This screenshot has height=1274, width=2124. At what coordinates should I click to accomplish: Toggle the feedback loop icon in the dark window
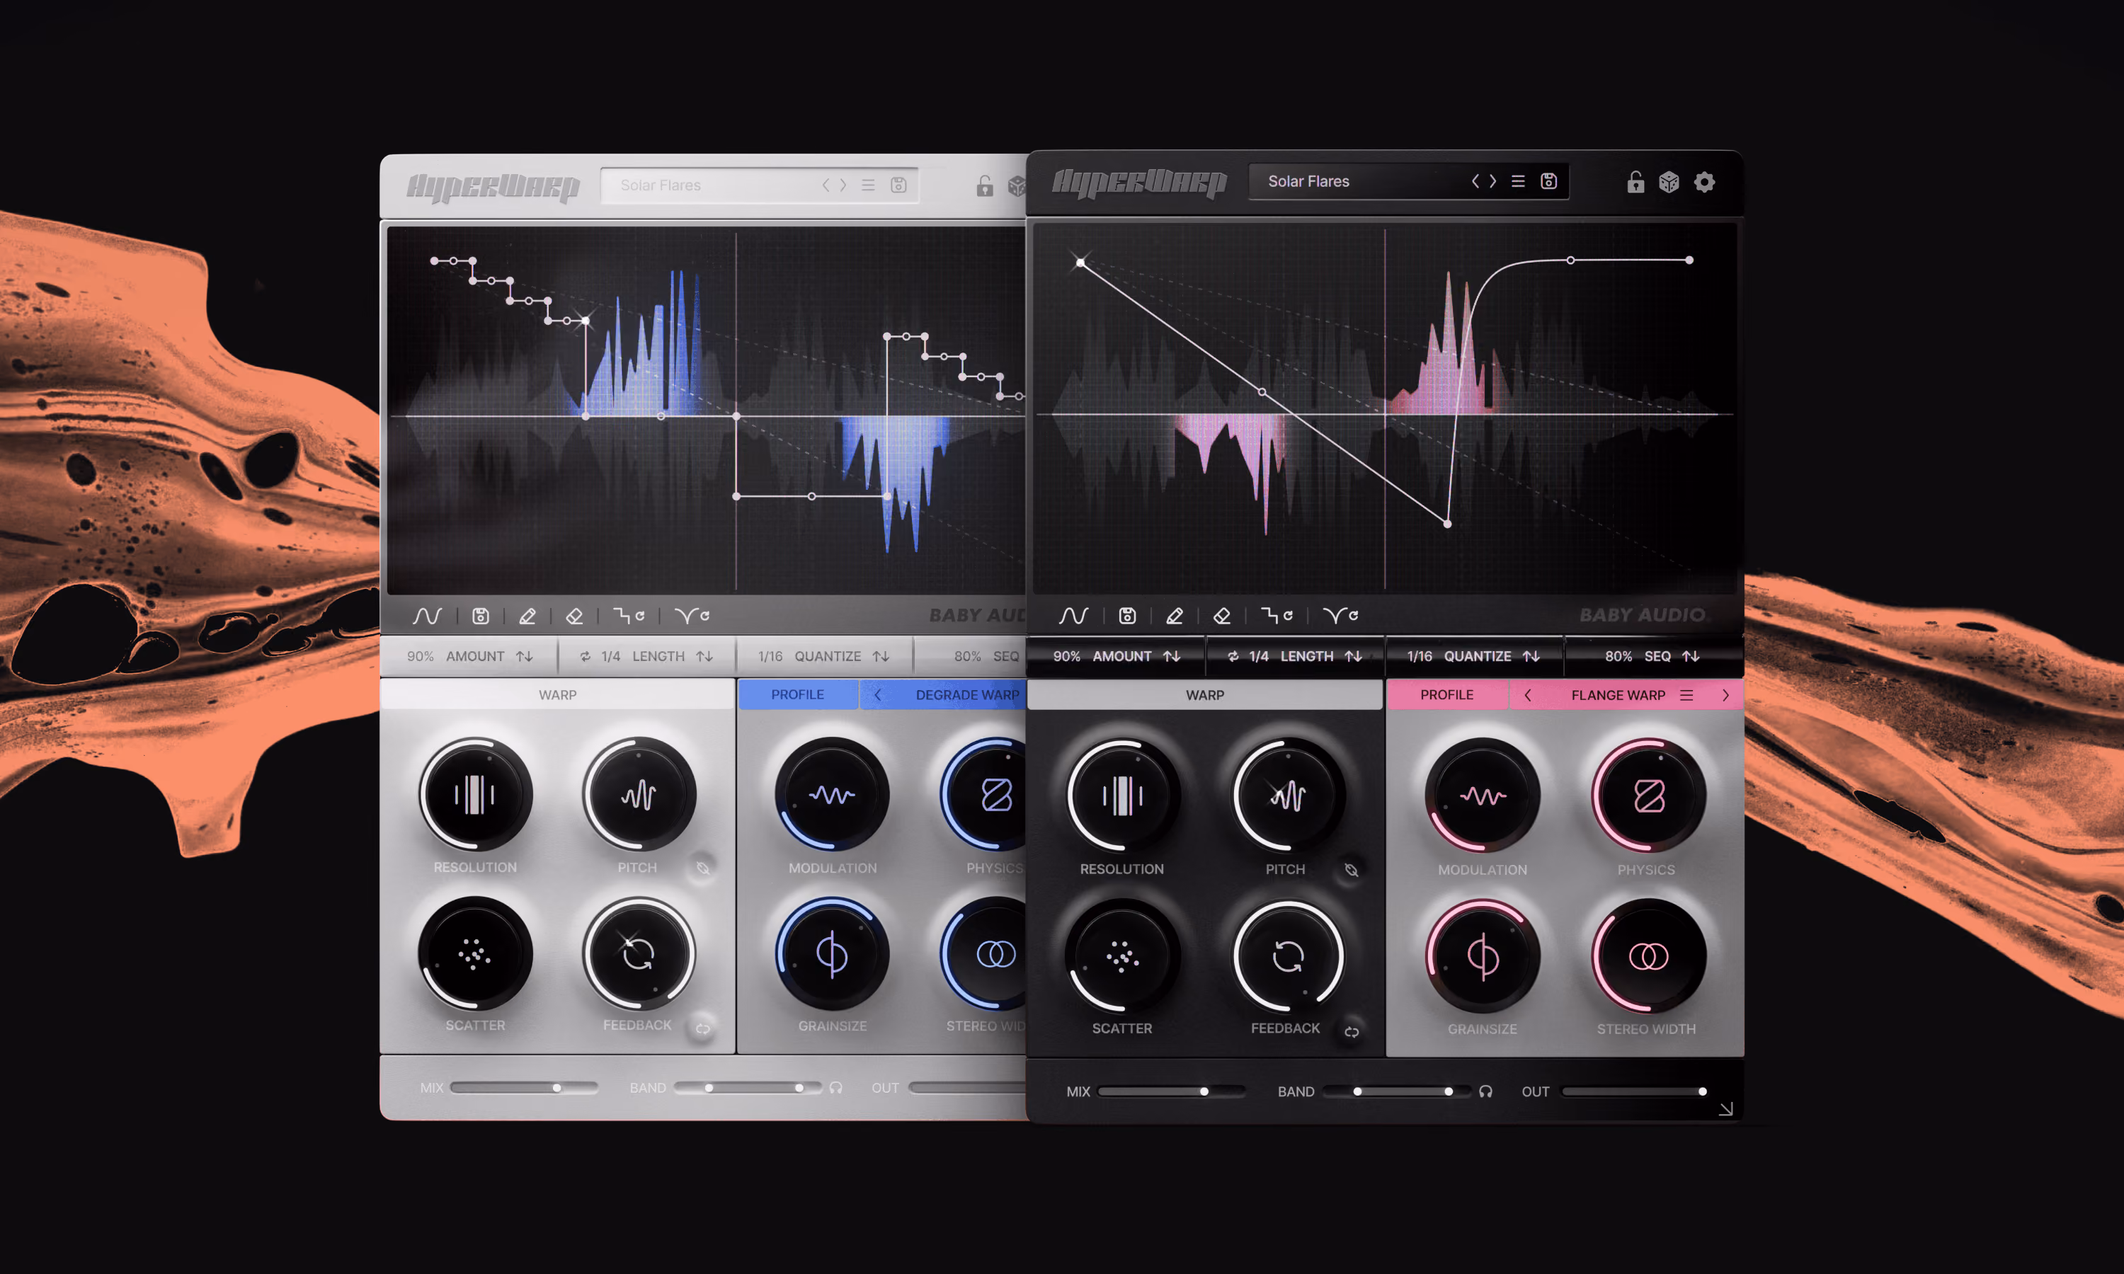[1352, 1032]
